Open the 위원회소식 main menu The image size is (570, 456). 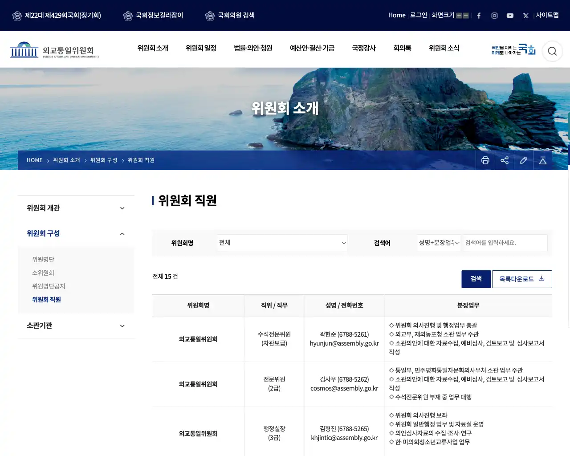(x=444, y=48)
